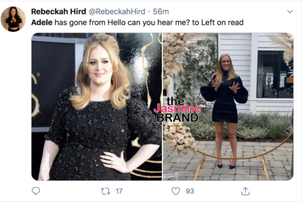This screenshot has width=302, height=202.
Task: Open the right garden photo
Action: tap(228, 107)
